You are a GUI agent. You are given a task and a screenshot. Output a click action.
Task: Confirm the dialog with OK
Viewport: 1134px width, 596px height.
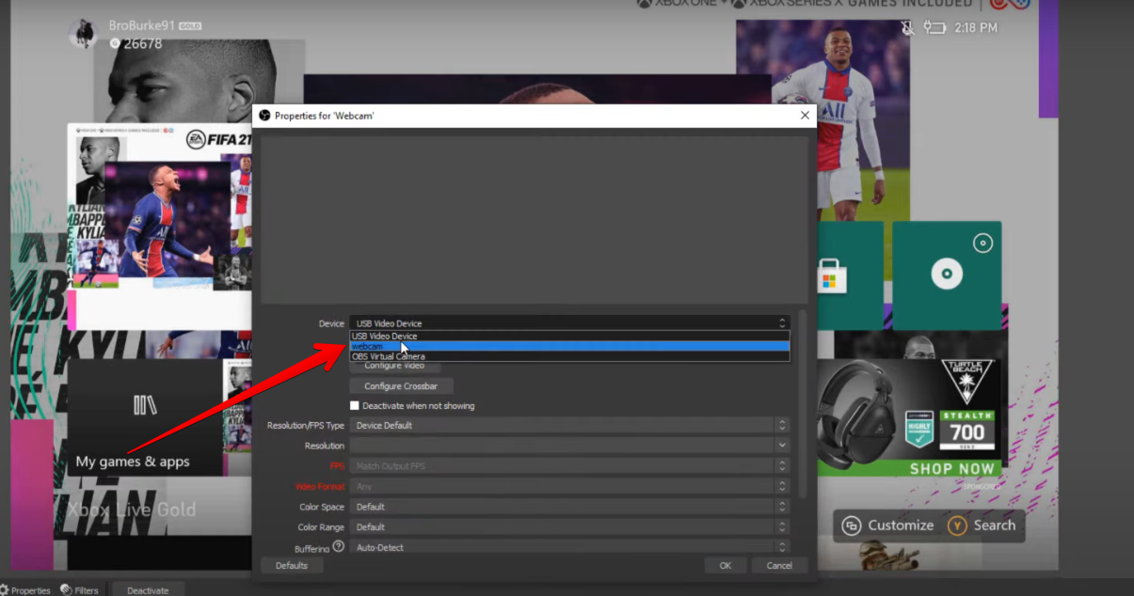pyautogui.click(x=726, y=565)
